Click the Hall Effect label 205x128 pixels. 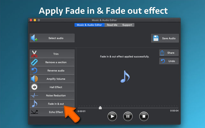(x=56, y=87)
